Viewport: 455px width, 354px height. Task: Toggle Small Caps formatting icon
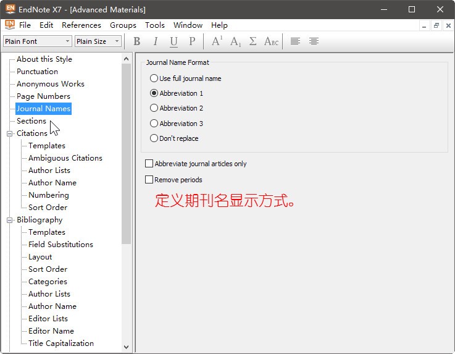pyautogui.click(x=271, y=41)
